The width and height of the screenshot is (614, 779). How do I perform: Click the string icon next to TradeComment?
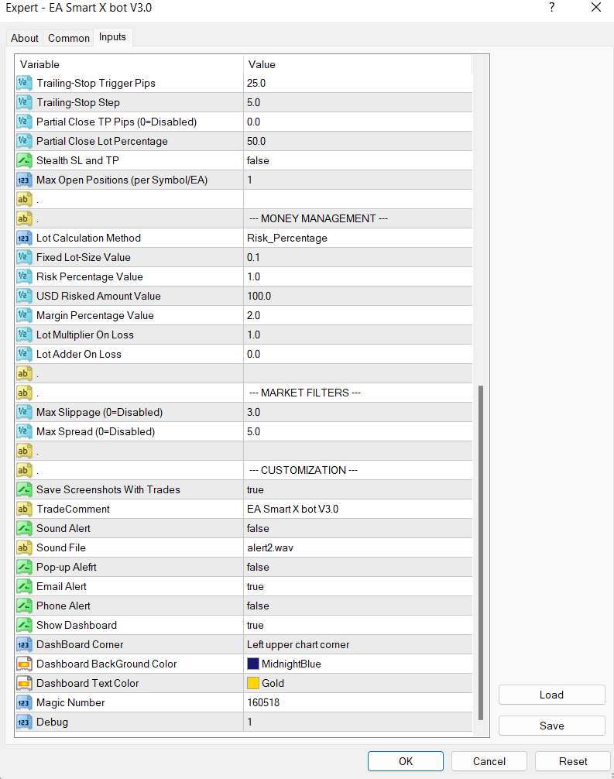click(x=24, y=509)
